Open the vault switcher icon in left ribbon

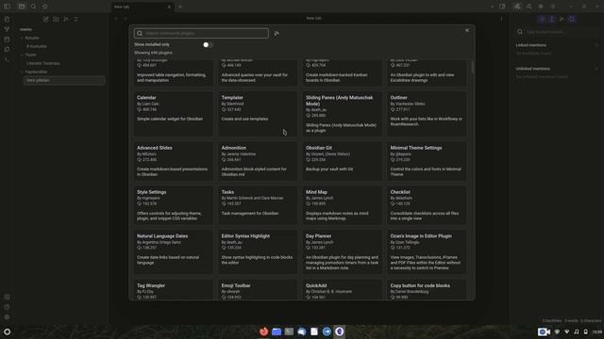[x=7, y=298]
